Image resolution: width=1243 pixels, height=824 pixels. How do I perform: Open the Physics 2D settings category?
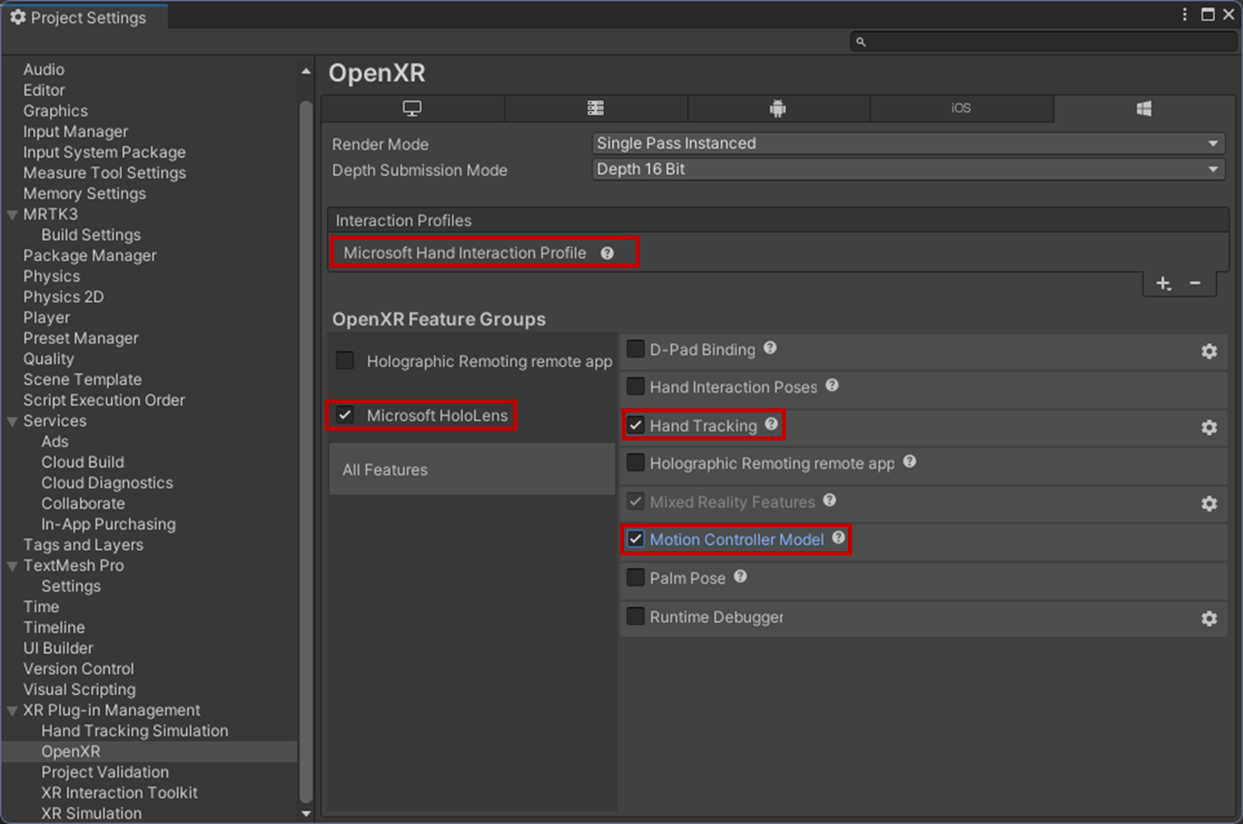64,297
